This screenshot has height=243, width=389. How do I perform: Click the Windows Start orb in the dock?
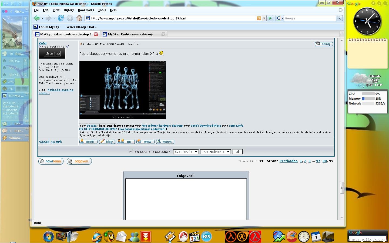[x=49, y=237]
